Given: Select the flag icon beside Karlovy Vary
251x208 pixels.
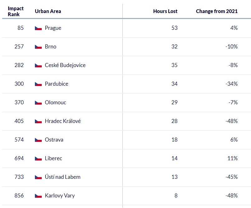Looking at the screenshot, I should click(38, 196).
